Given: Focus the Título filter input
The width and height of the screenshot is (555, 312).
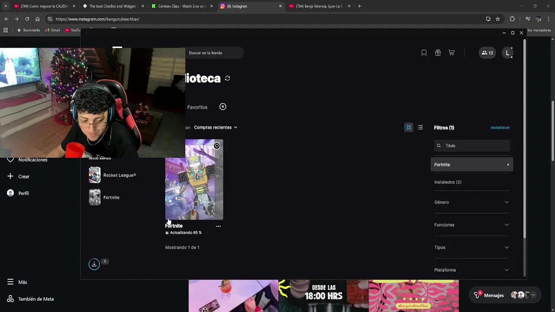Looking at the screenshot, I should click(x=472, y=146).
